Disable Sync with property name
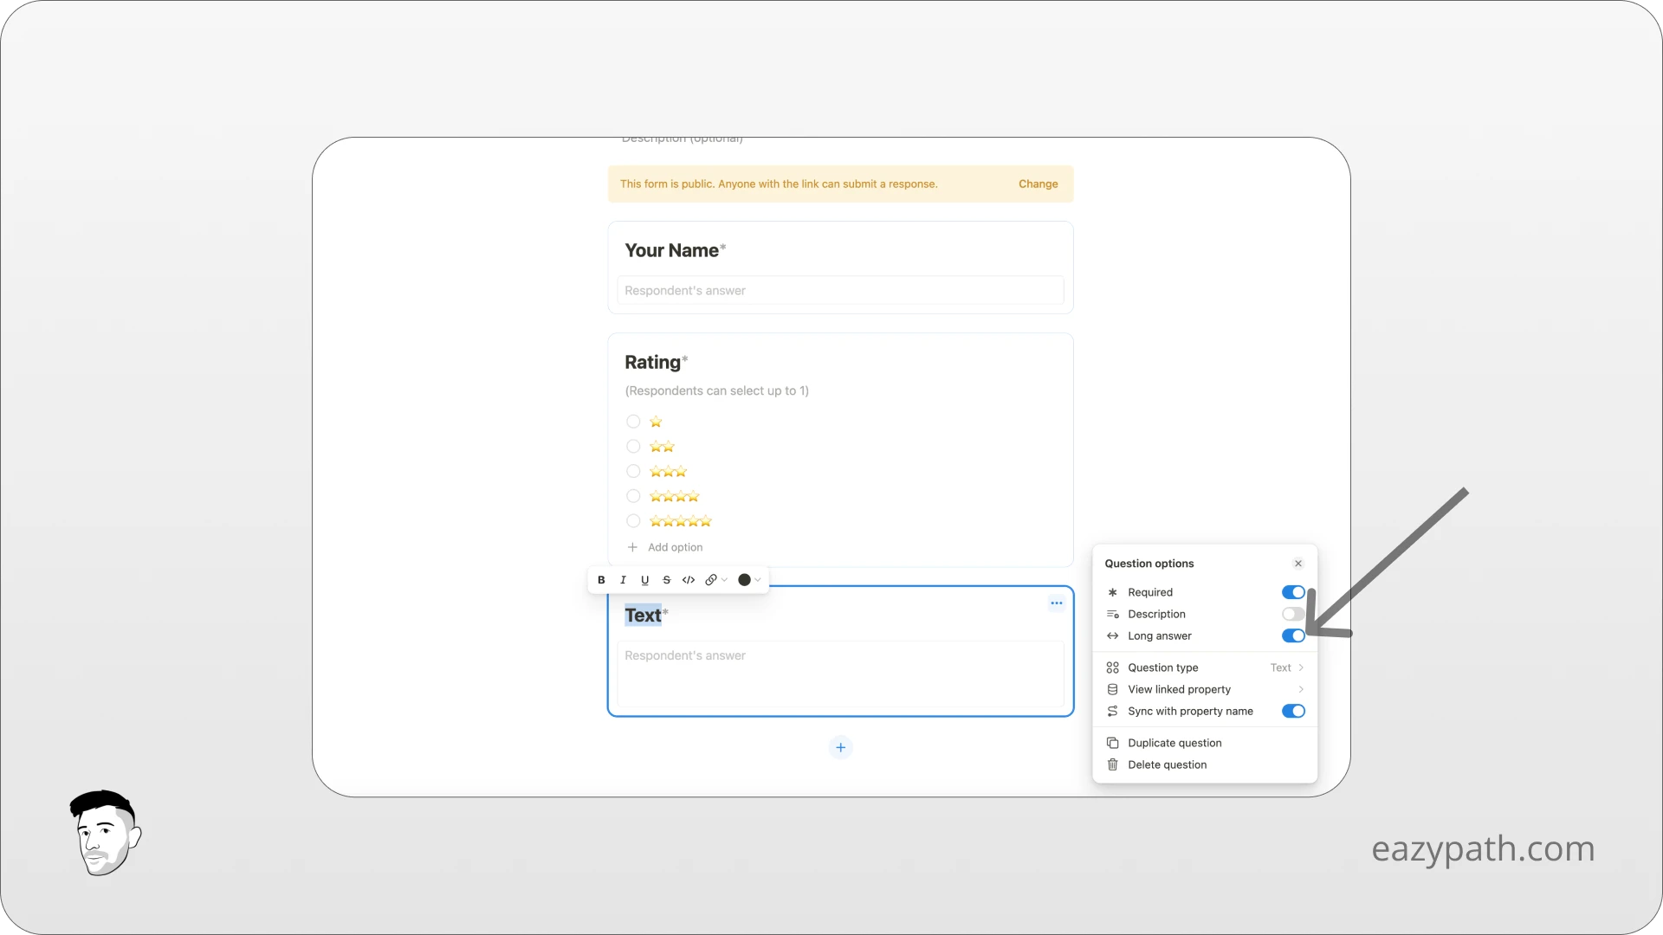 [x=1292, y=711]
